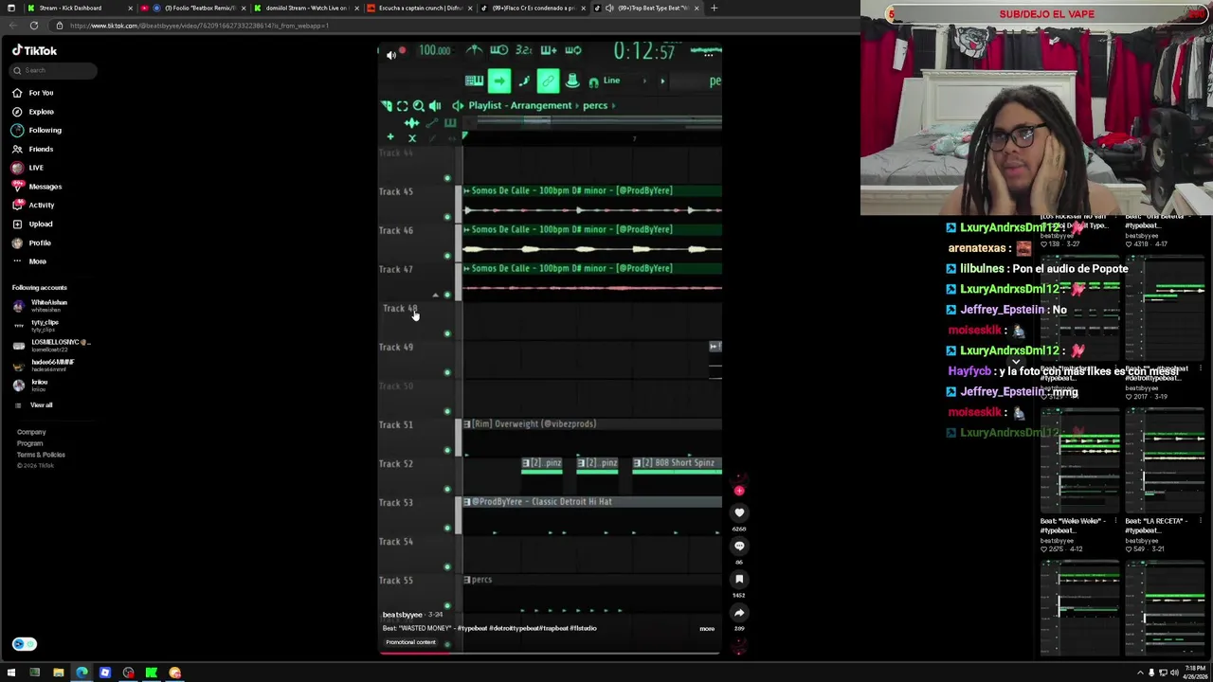The image size is (1213, 682).
Task: Click the chat scroll-down chevron
Action: 1015,362
